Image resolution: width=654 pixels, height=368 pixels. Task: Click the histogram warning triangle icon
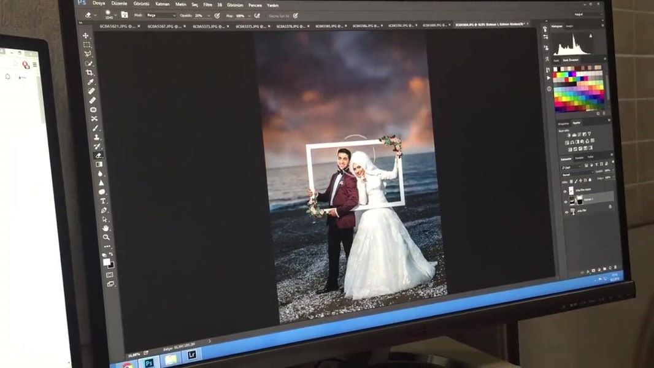591,36
